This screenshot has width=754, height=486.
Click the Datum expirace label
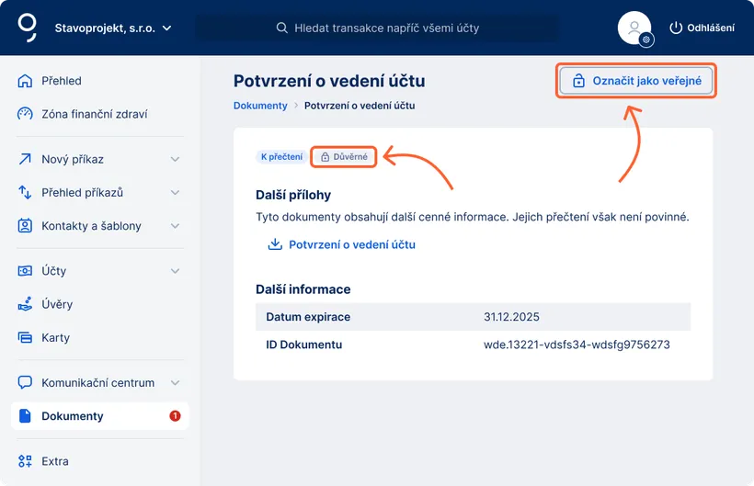(x=308, y=317)
